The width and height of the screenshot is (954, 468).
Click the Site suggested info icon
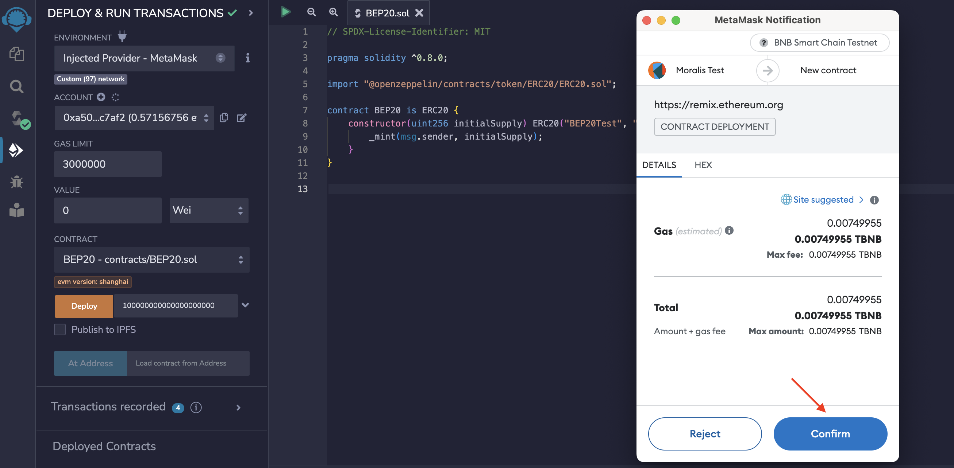[874, 200]
